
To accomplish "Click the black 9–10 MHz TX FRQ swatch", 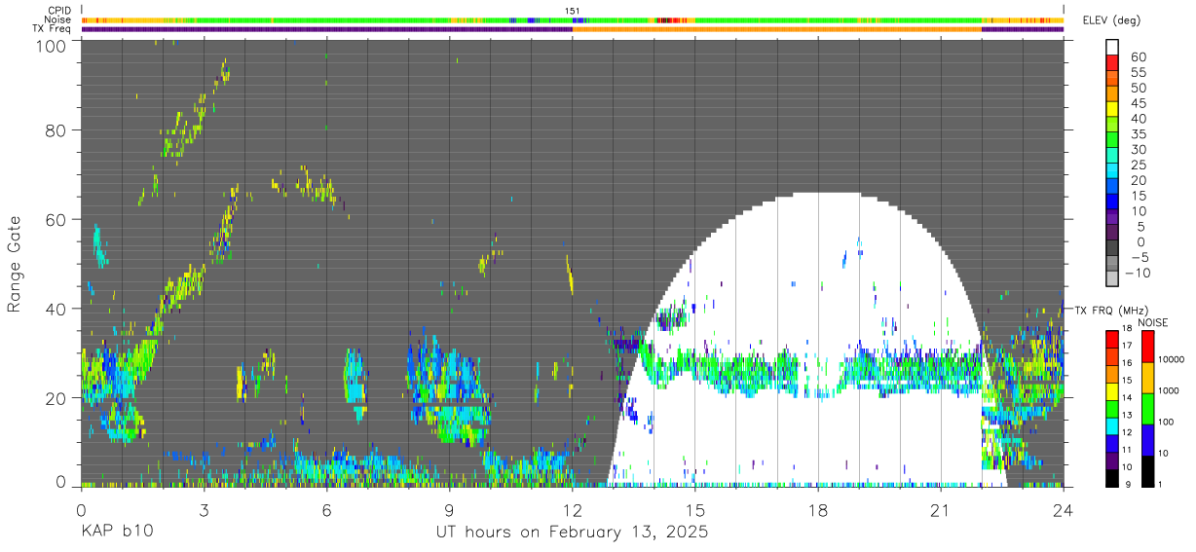I will point(1112,477).
